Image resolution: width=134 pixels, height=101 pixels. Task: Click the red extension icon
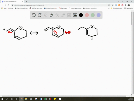click(x=122, y=5)
